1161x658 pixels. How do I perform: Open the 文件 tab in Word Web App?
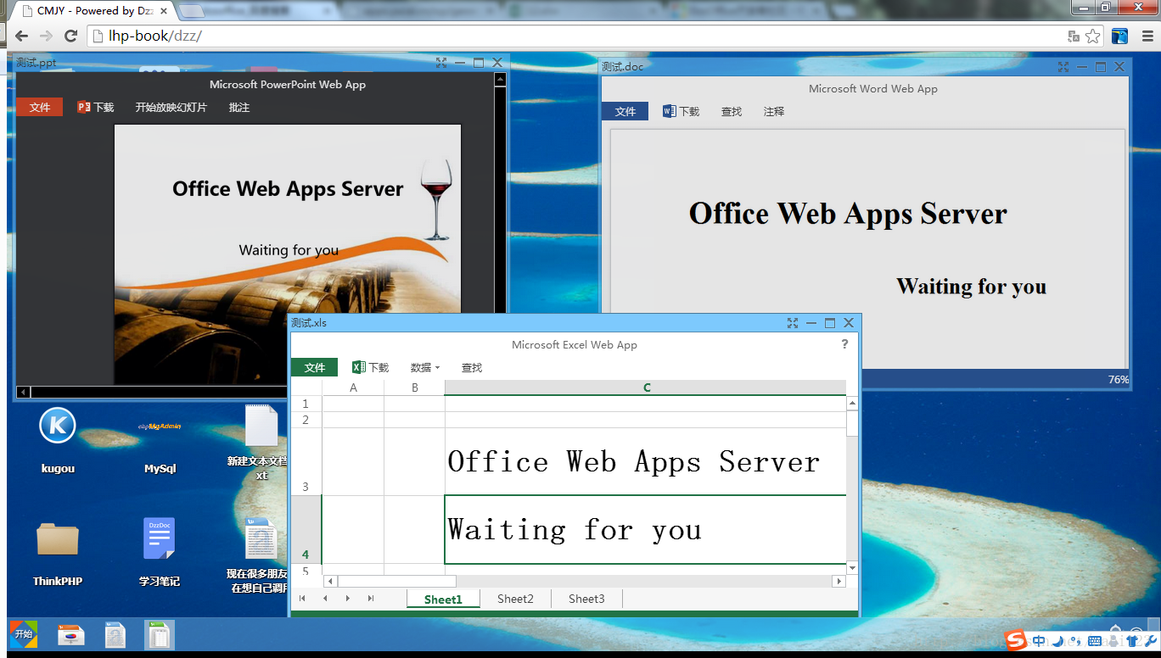pyautogui.click(x=625, y=111)
